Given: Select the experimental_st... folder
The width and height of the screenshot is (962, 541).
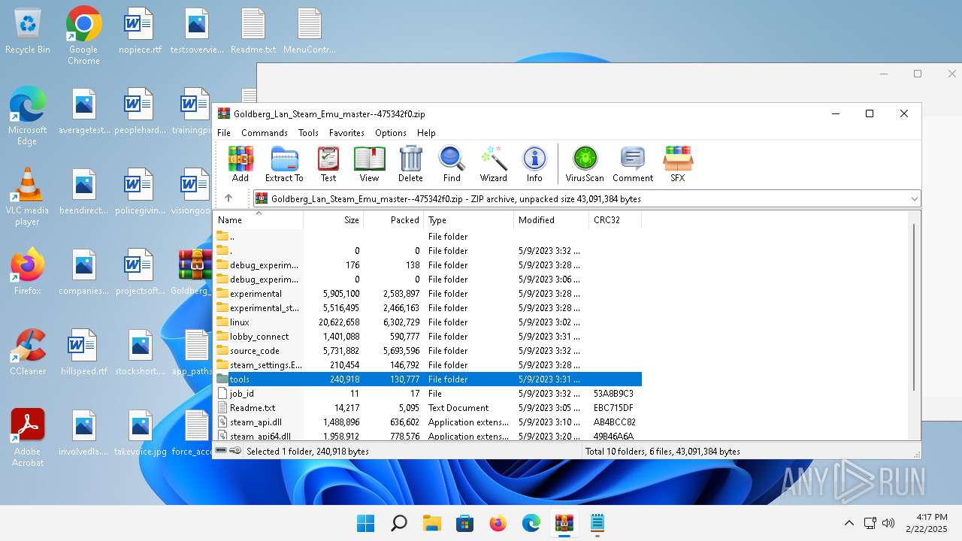Looking at the screenshot, I should (x=428, y=307).
